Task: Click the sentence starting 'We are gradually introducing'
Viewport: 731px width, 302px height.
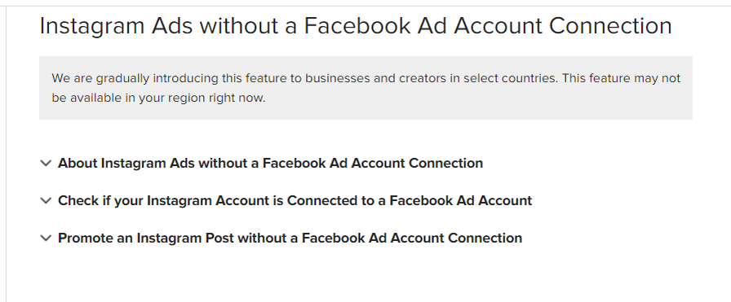Action: (x=305, y=78)
